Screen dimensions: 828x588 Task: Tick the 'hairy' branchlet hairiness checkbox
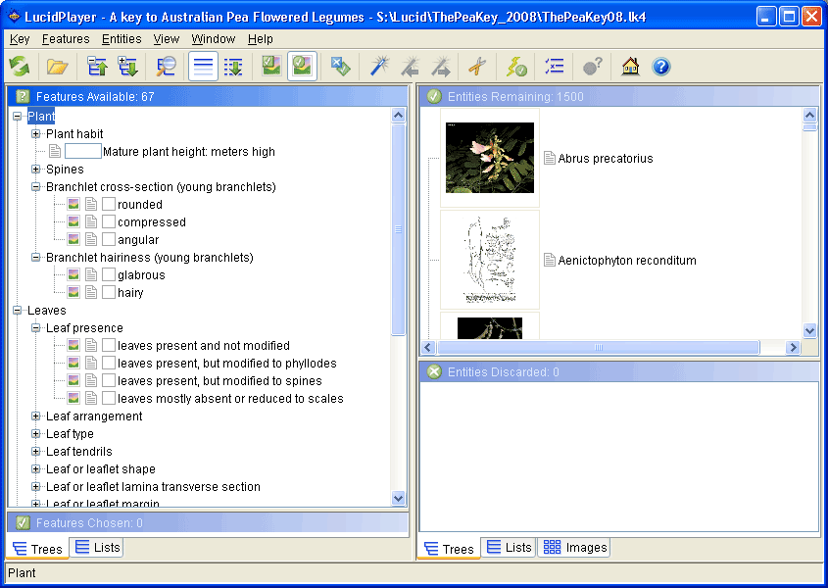pyautogui.click(x=109, y=293)
